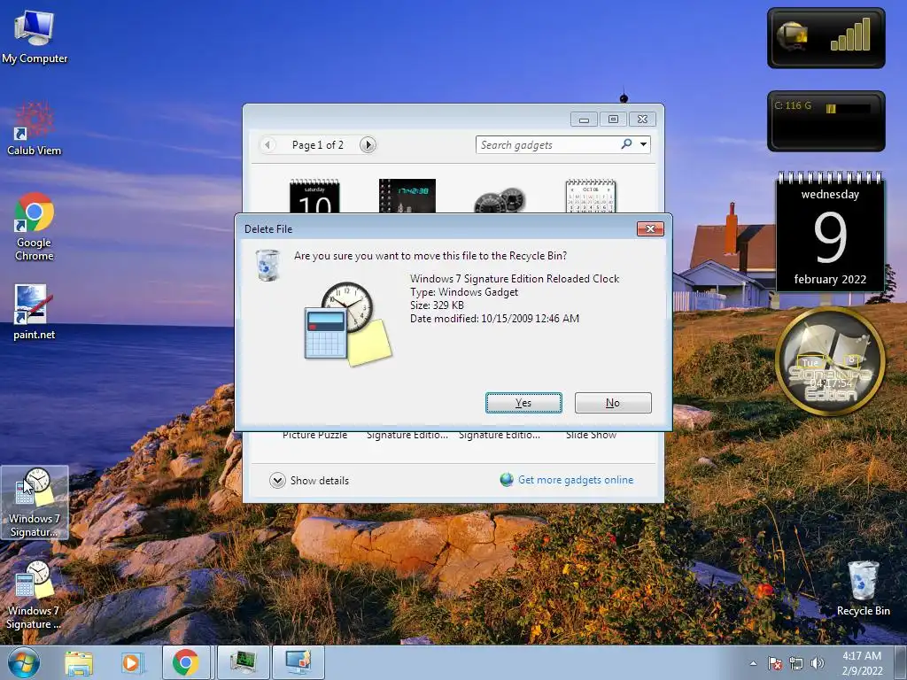
Task: Open the Recycle Bin on desktop
Action: pos(863,588)
